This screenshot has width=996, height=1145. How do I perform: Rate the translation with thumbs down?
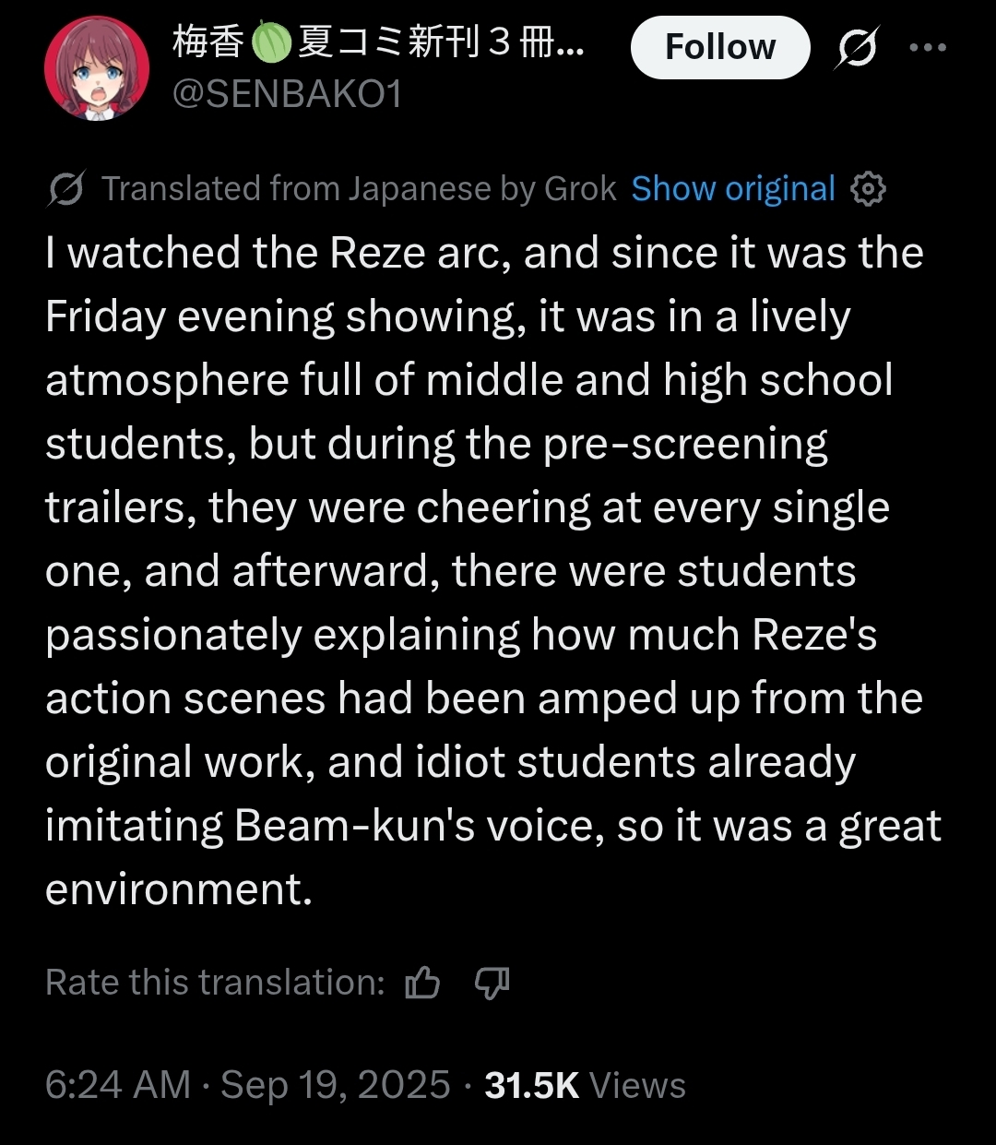(x=492, y=983)
